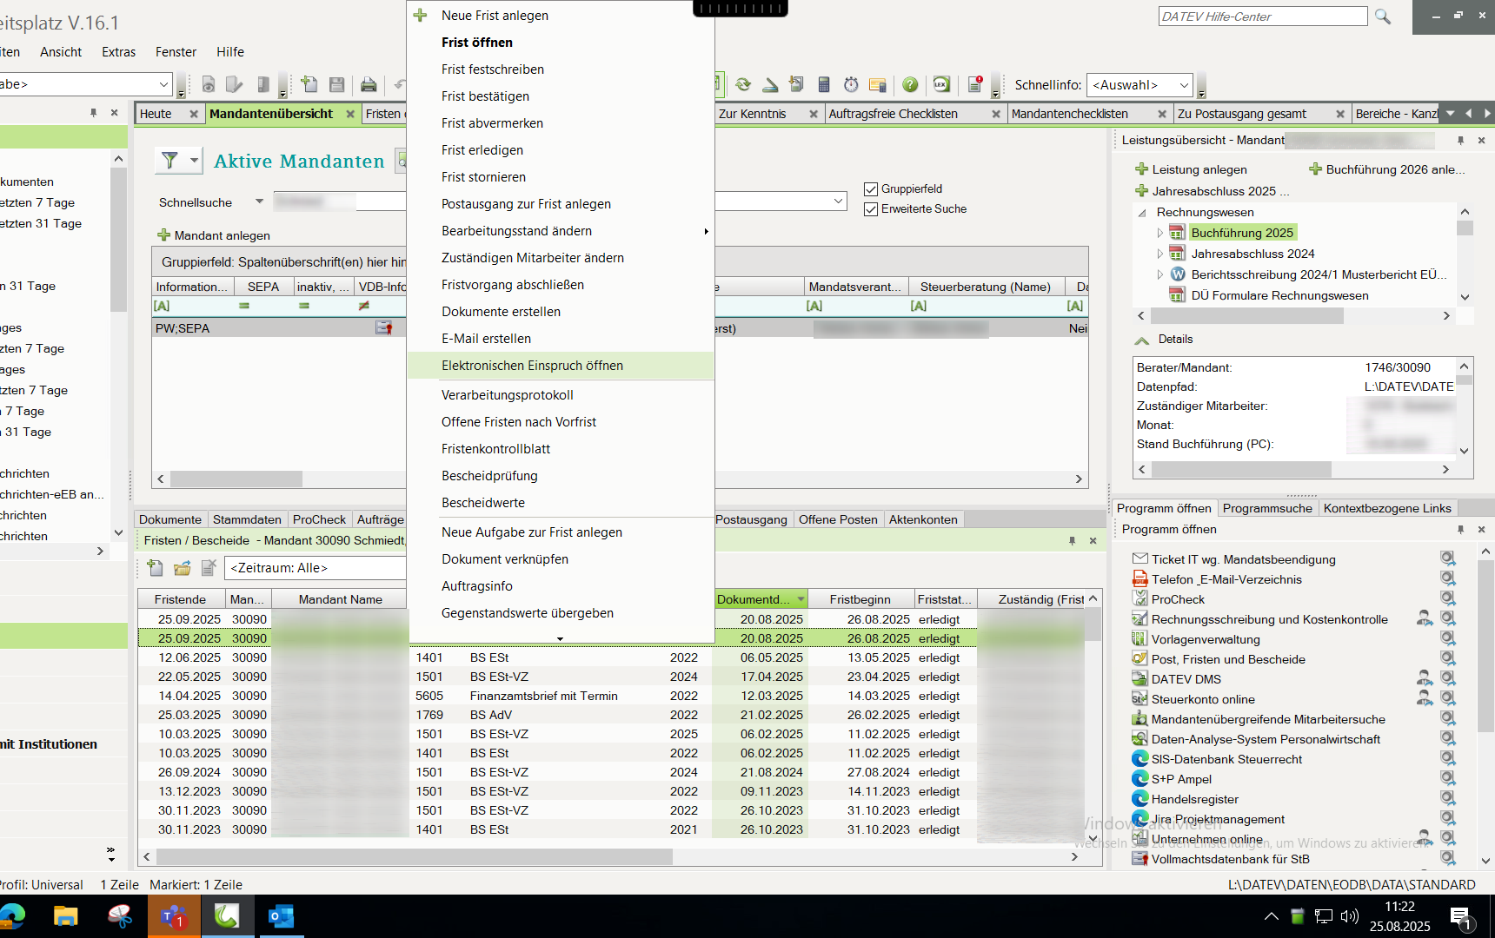This screenshot has width=1495, height=938.
Task: Click the open folder icon in Fristen toolbar
Action: click(x=182, y=568)
